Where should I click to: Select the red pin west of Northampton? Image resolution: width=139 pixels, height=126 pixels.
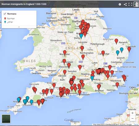[82, 48]
